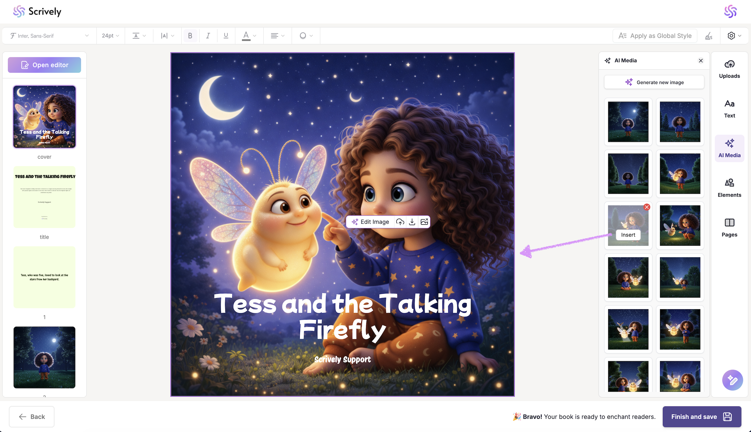Click the remove image icon in floating toolbar
751x432 pixels.
coord(424,222)
